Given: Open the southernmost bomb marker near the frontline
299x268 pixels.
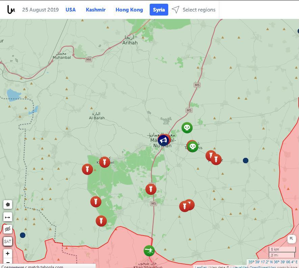Looking at the screenshot, I should tap(101, 221).
